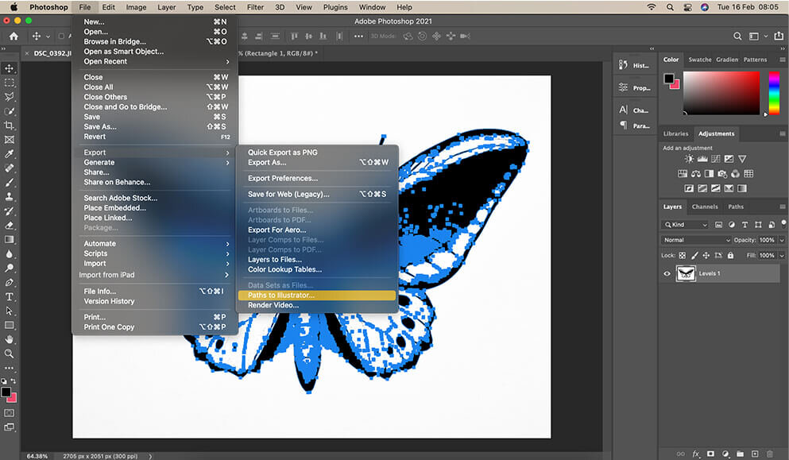Open the Opacity dropdown arrow
This screenshot has height=460, width=789.
coord(782,240)
